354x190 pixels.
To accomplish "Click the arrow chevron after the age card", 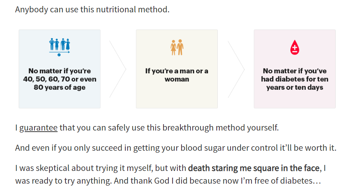I will click(118, 69).
